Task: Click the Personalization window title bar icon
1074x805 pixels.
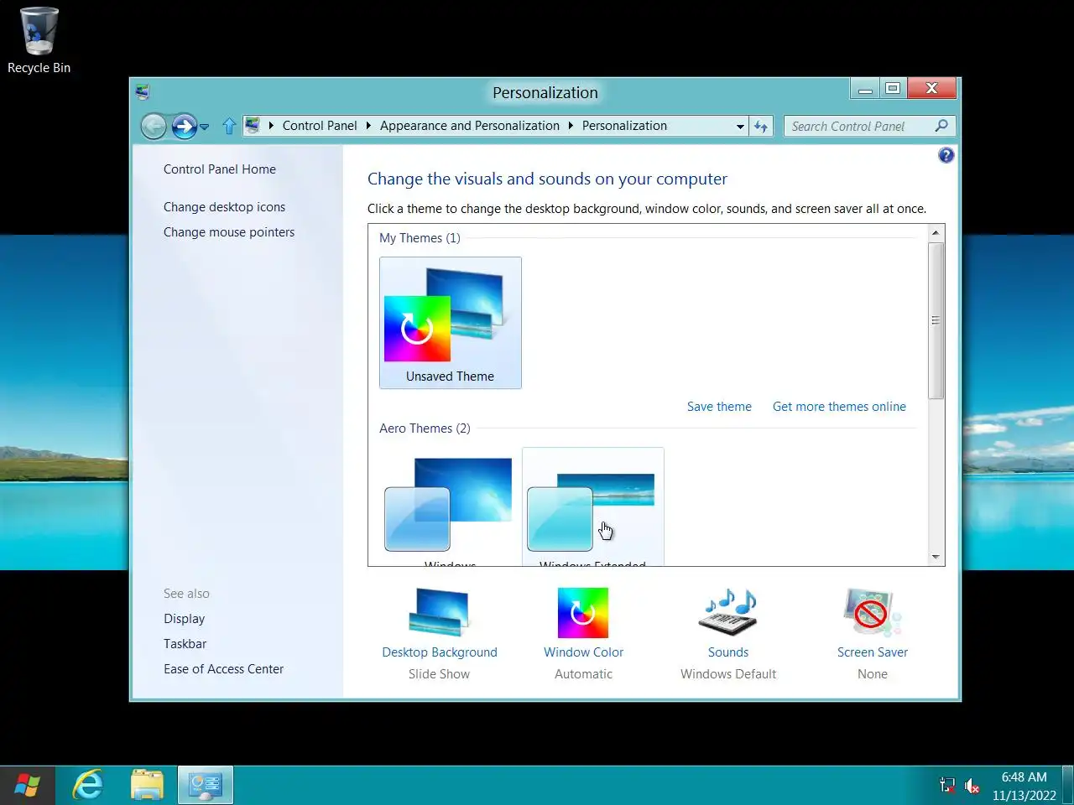Action: tap(143, 92)
